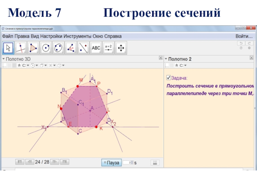Viewport: 257px width, 193px height.
Task: Open the Инструменты menu
Action: (x=77, y=36)
